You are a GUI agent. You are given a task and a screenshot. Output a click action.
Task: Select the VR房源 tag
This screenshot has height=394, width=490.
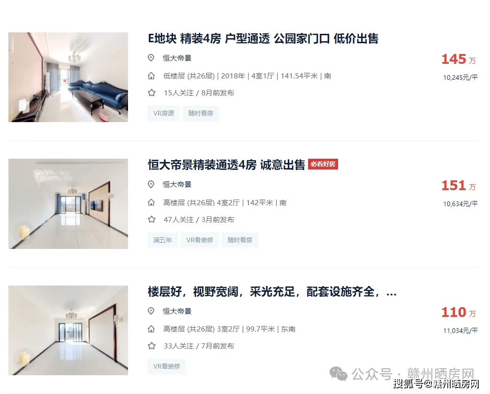pos(164,113)
